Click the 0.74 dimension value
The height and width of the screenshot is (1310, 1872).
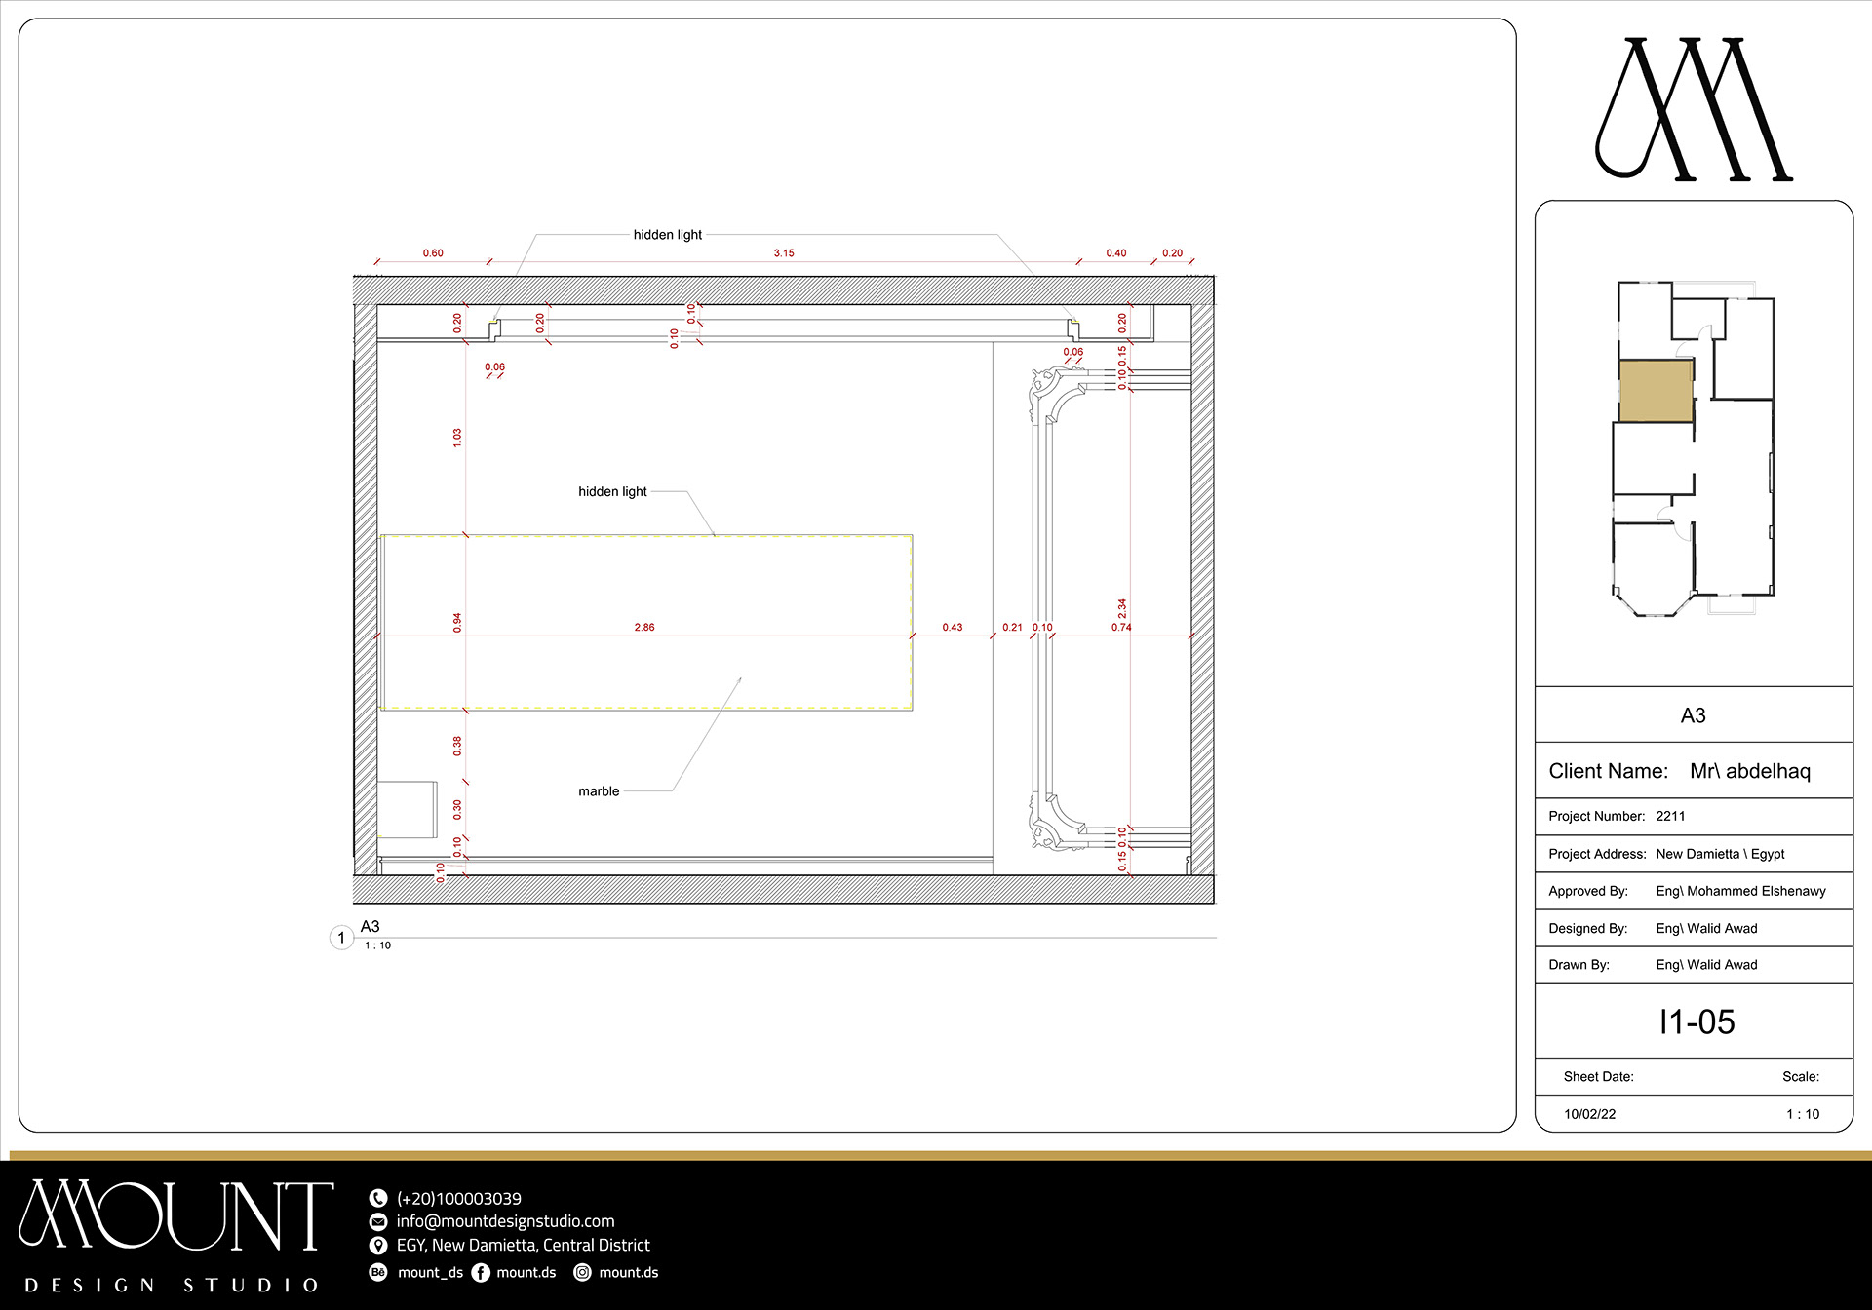point(1121,628)
